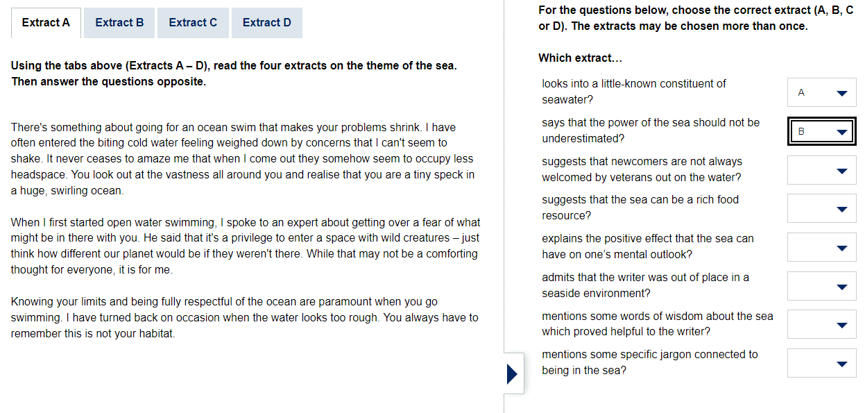Open dropdown for specific jargon question
The width and height of the screenshot is (865, 413).
coord(822,363)
